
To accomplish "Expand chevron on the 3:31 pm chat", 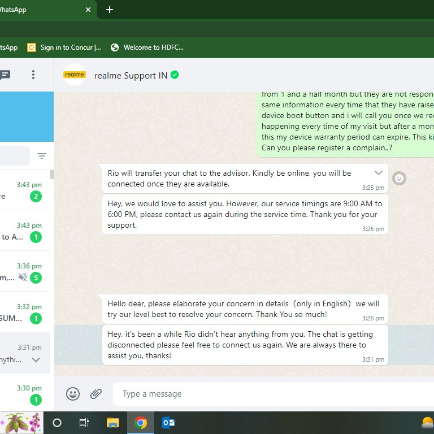I will pos(36,360).
